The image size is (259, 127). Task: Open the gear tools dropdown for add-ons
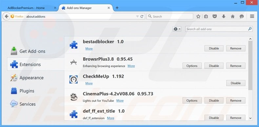[177, 29]
